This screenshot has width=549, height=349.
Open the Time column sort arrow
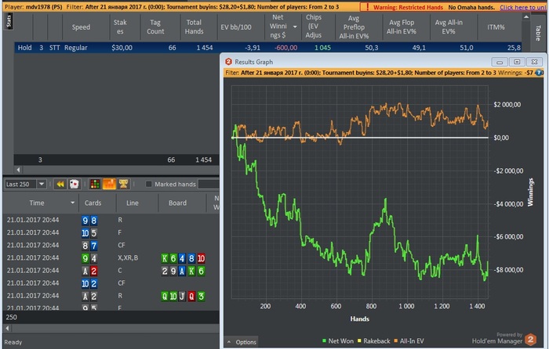pos(72,203)
